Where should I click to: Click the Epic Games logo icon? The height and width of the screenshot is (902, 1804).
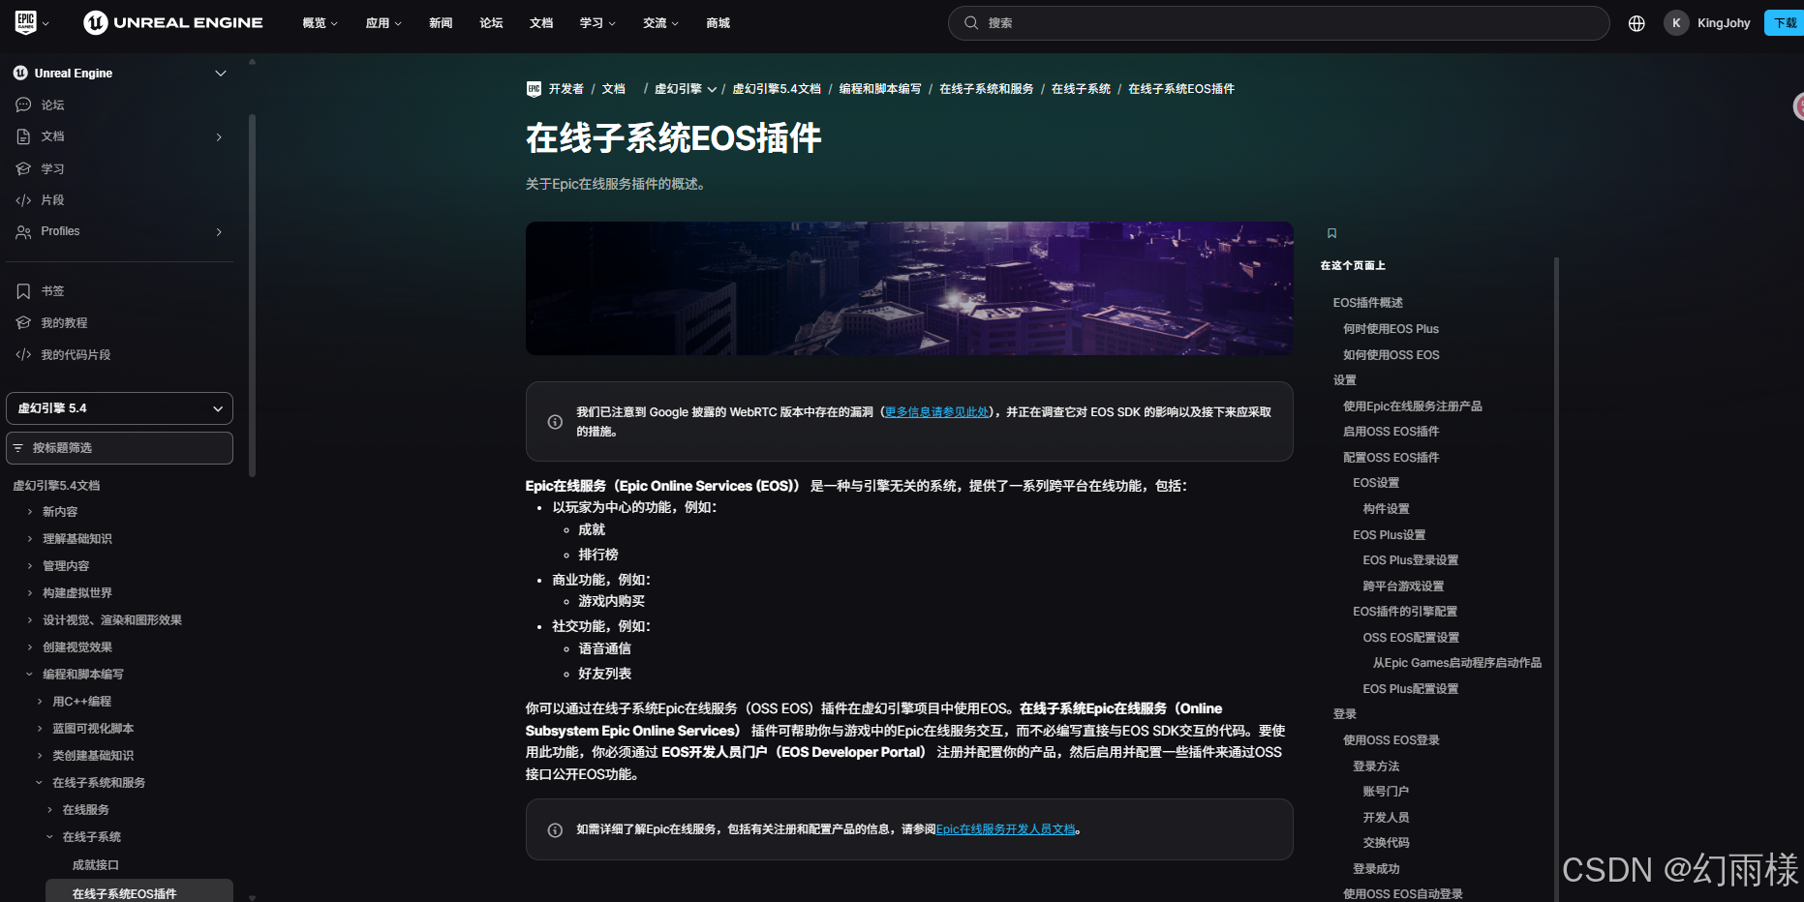(26, 22)
